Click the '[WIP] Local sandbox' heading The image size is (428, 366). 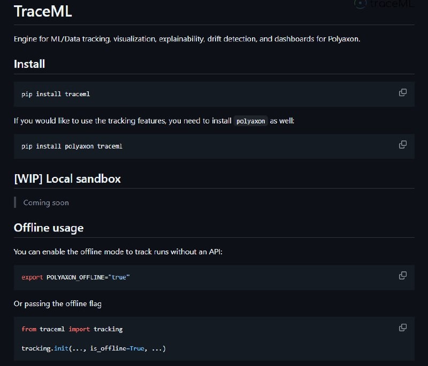[67, 179]
